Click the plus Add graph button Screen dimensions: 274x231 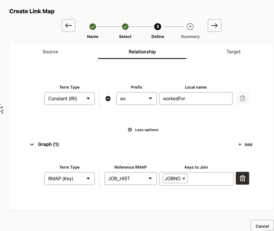245,144
